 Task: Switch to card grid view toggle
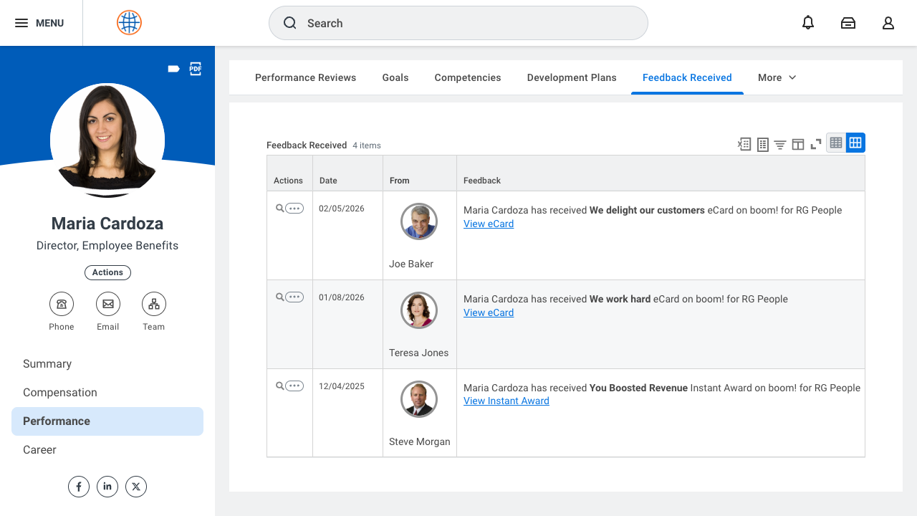855,143
